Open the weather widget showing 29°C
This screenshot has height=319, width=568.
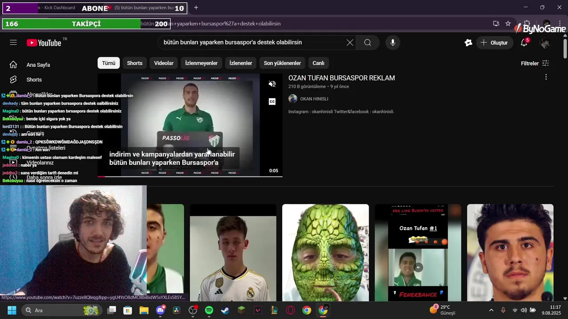(442, 310)
